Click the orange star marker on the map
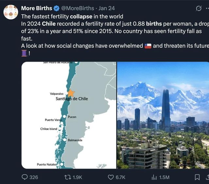The width and height of the screenshot is (209, 184). (x=70, y=93)
